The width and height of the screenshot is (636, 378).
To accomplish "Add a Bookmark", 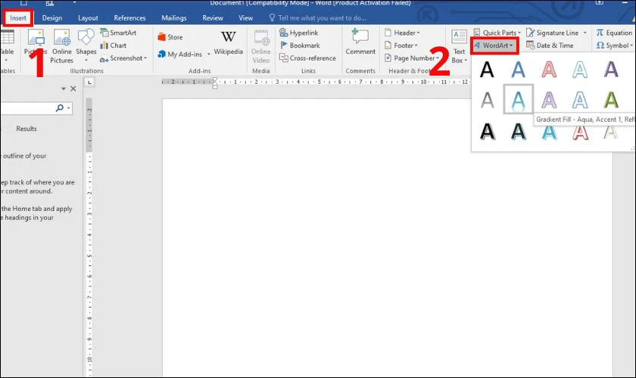I will coord(300,45).
